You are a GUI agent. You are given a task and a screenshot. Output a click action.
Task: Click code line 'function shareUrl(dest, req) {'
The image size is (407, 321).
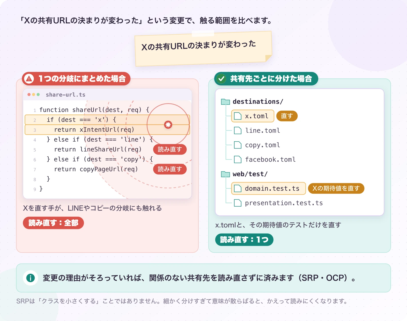point(94,110)
